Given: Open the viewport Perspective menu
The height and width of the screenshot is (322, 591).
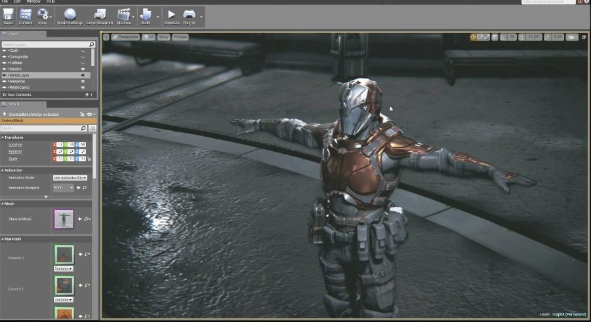Looking at the screenshot, I should coord(125,37).
